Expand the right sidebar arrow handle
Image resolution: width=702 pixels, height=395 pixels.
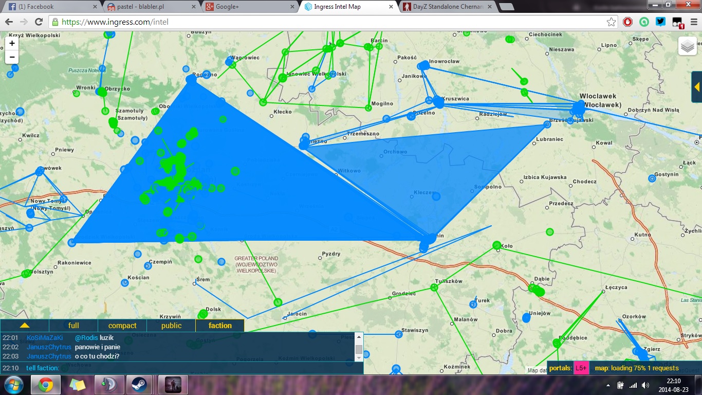point(697,87)
